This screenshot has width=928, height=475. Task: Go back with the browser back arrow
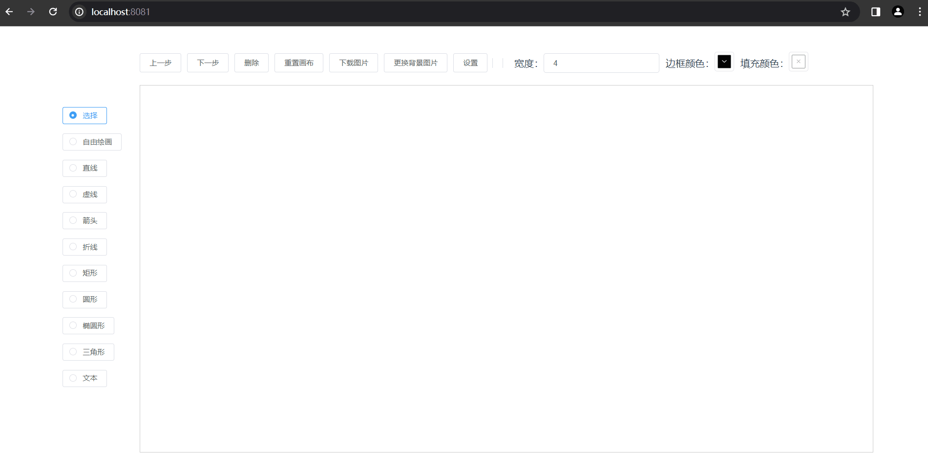[9, 12]
